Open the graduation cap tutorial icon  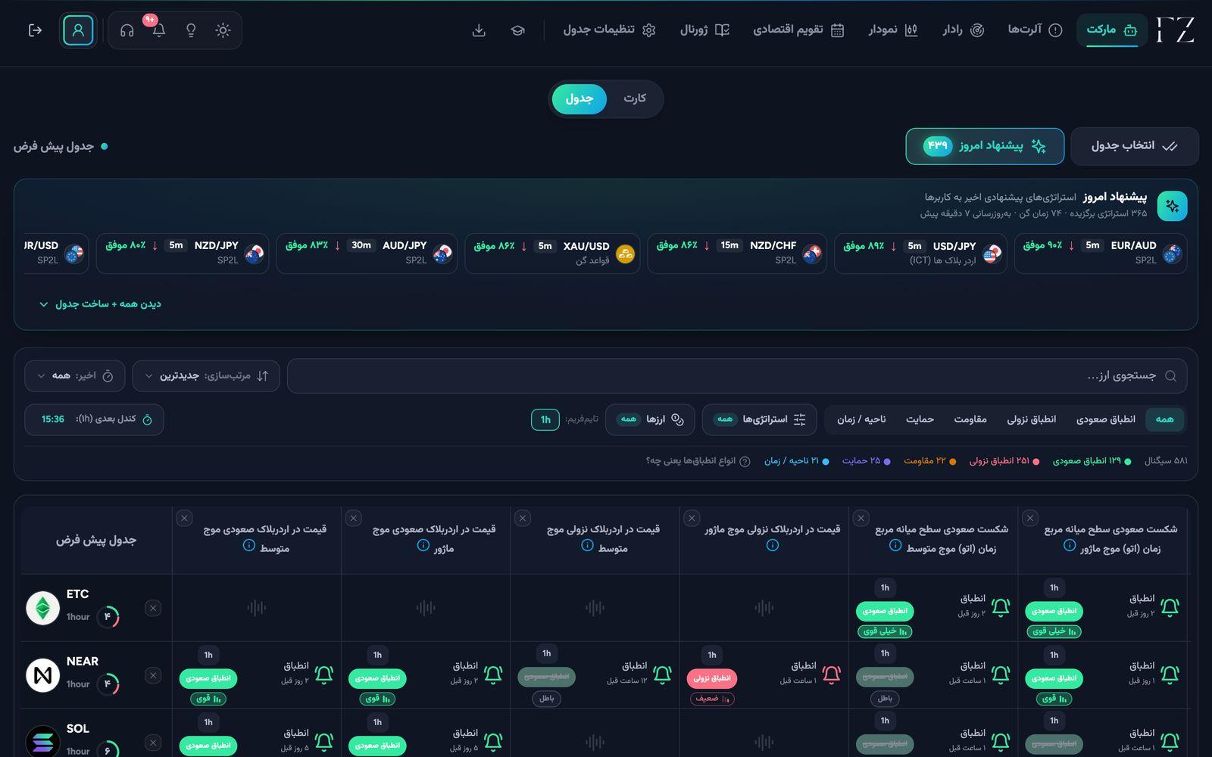518,30
